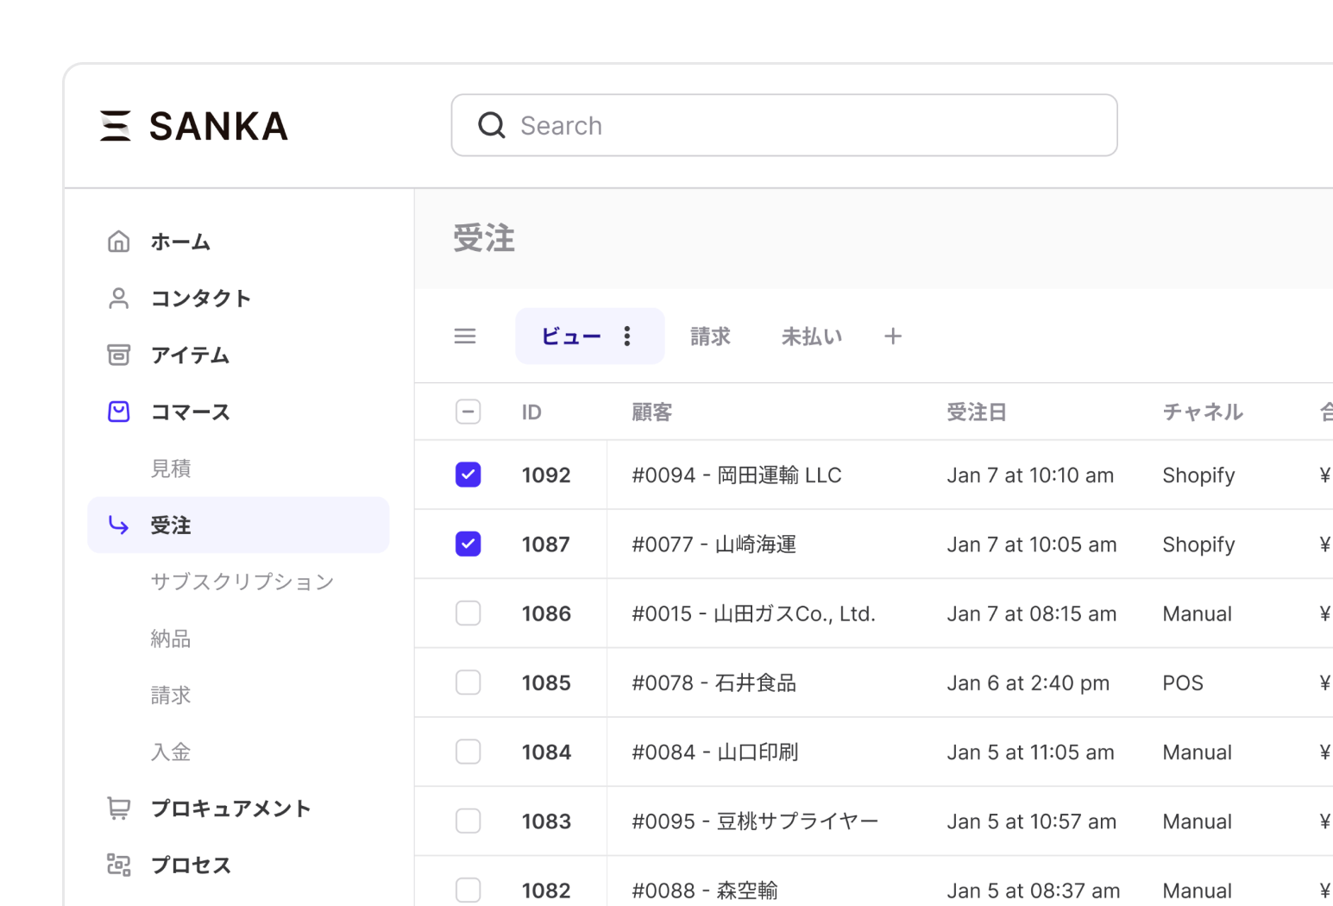Uncheck the checkbox for order 1092

468,475
